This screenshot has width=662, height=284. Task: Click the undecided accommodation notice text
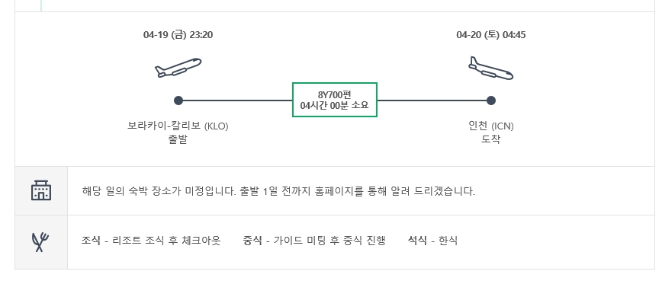click(278, 191)
